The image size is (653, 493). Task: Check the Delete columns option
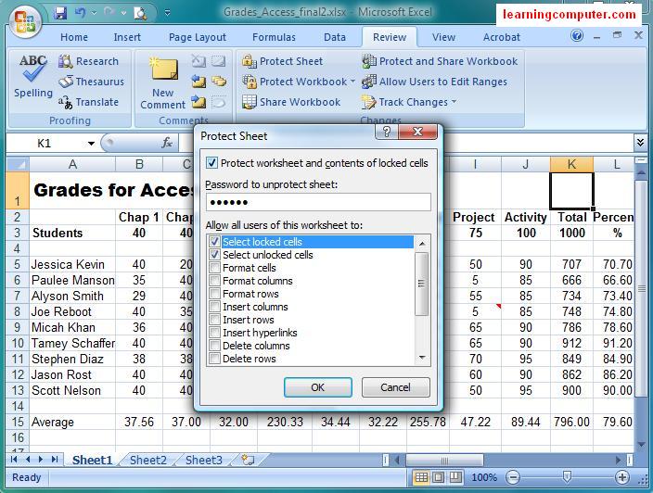click(x=214, y=346)
